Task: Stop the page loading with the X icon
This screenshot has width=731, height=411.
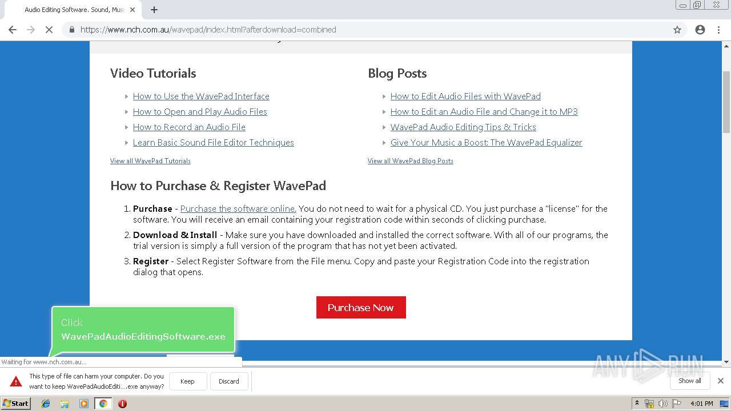Action: tap(49, 30)
